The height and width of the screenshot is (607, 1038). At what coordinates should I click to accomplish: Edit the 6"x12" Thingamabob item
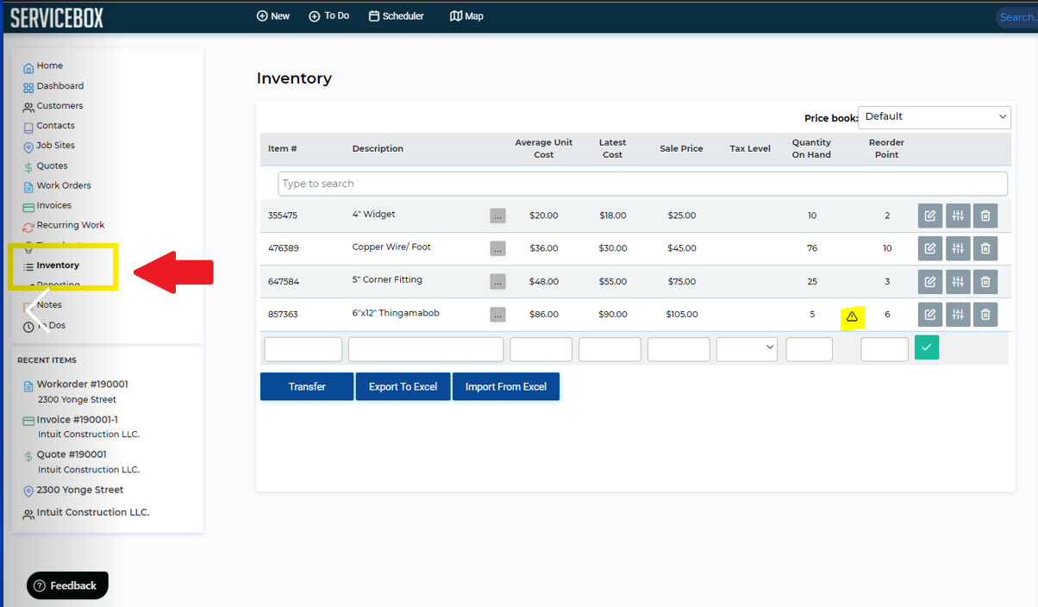[x=930, y=315]
